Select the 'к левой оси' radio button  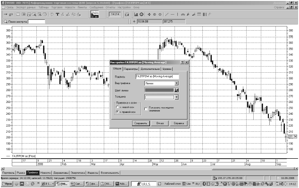click(117, 107)
